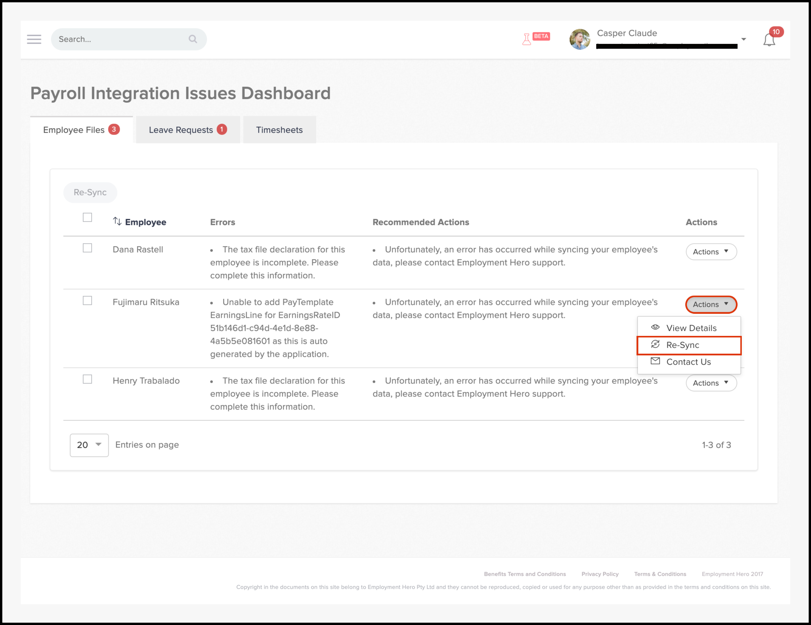Click Casper Claude's profile avatar

tap(580, 39)
